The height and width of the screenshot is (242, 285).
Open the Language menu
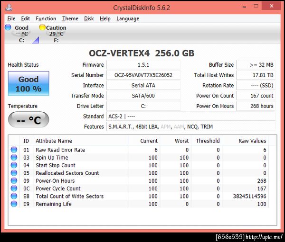[128, 18]
